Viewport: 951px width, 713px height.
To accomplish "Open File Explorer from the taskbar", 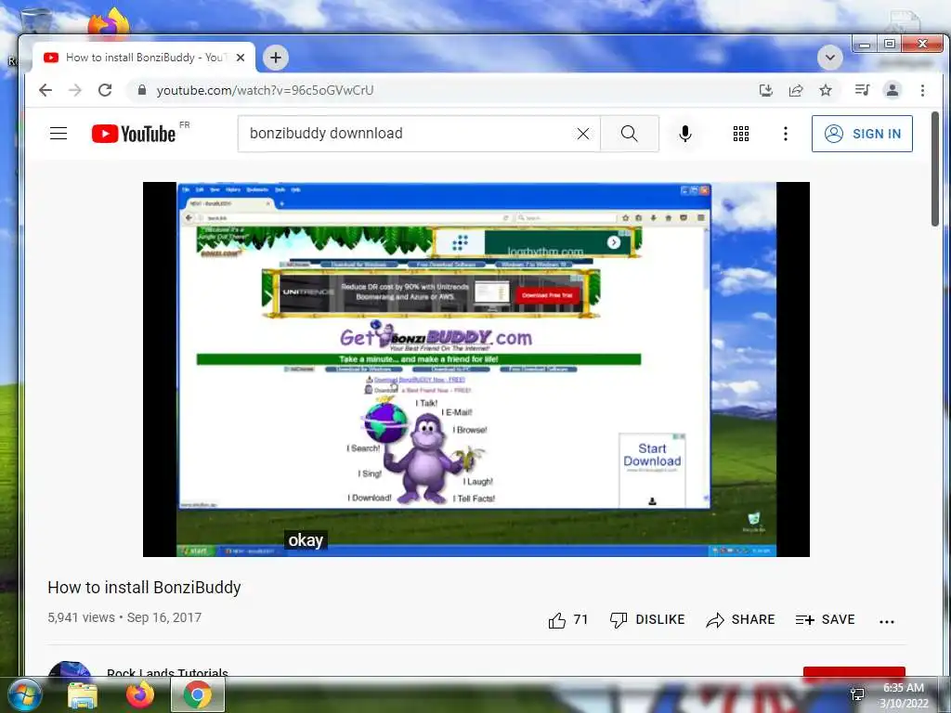I will tap(83, 694).
